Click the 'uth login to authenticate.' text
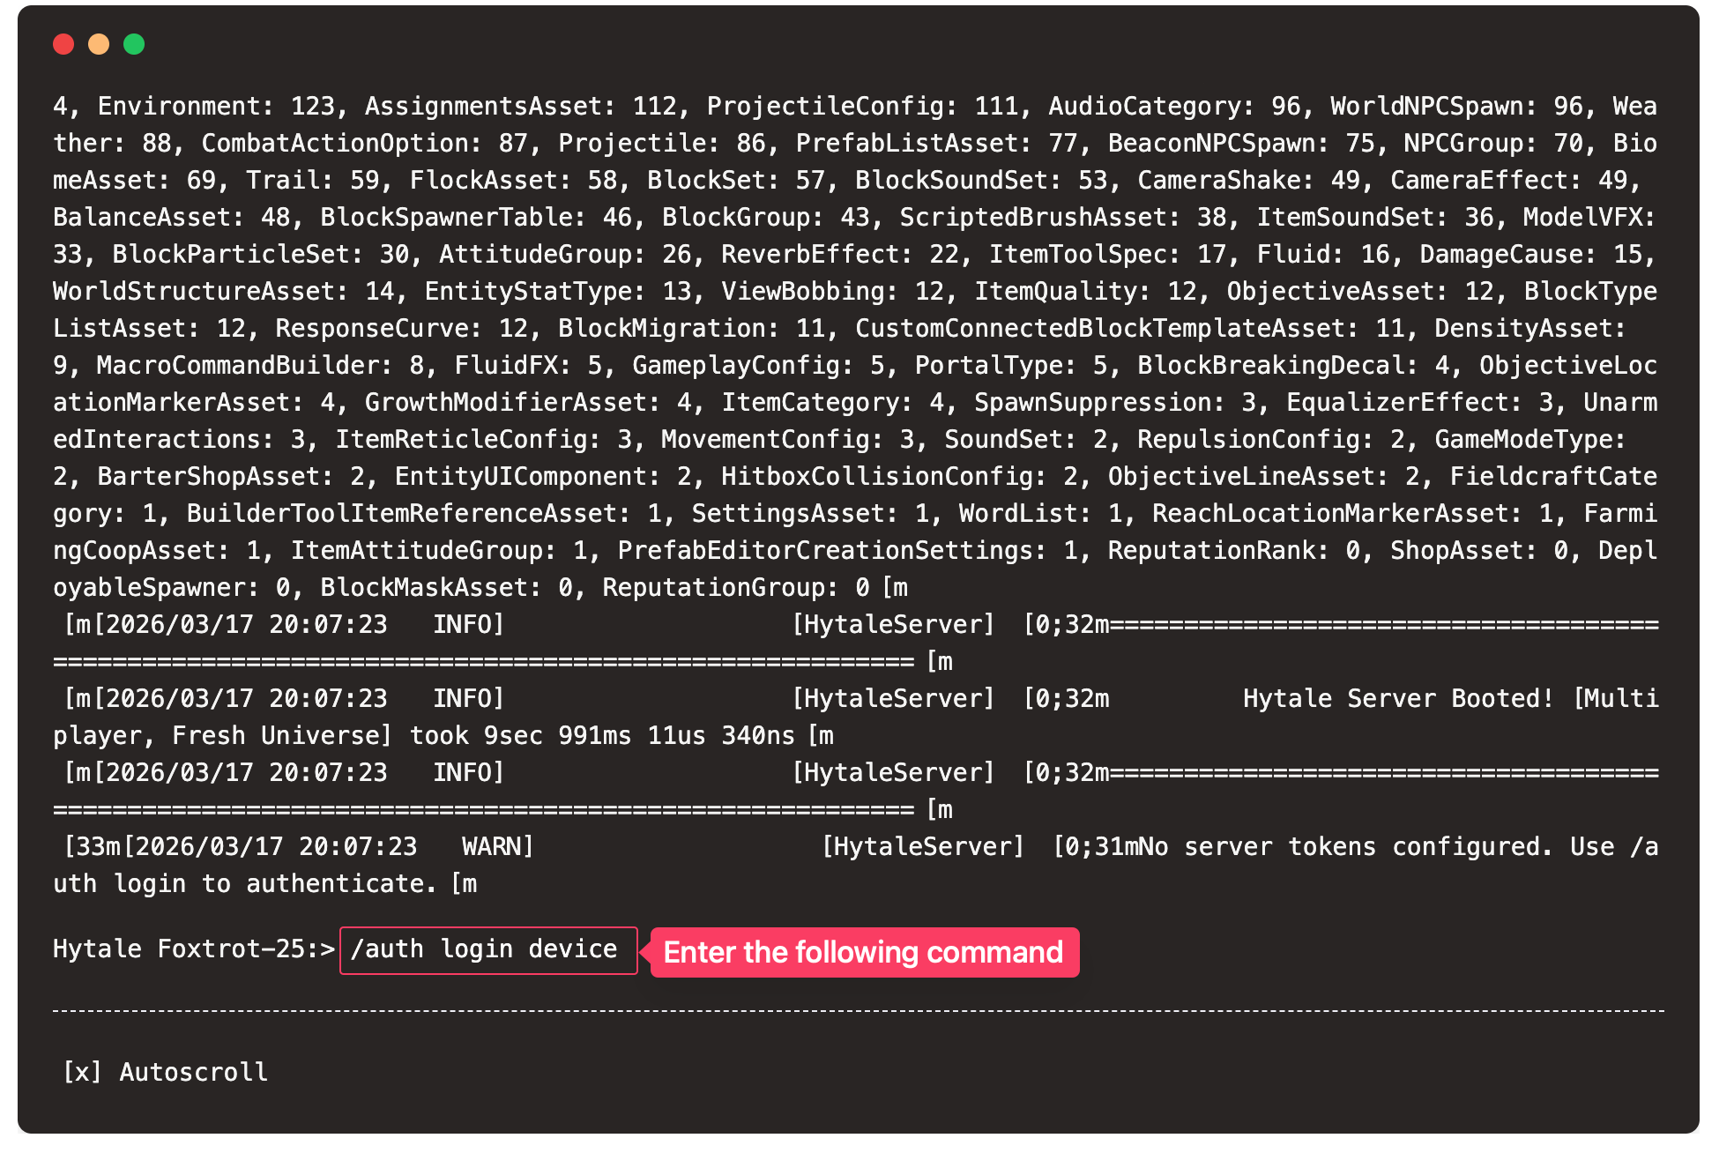The image size is (1719, 1153). click(x=244, y=884)
